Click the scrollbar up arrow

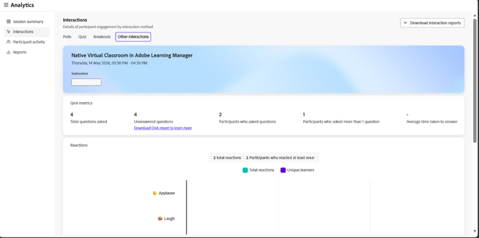[x=475, y=15]
